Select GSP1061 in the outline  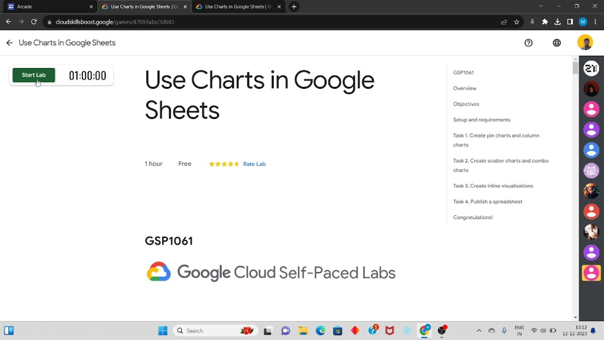[x=463, y=73]
